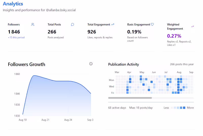Click the Wed row label in heatmap
The width and height of the screenshot is (203, 136).
[111, 86]
